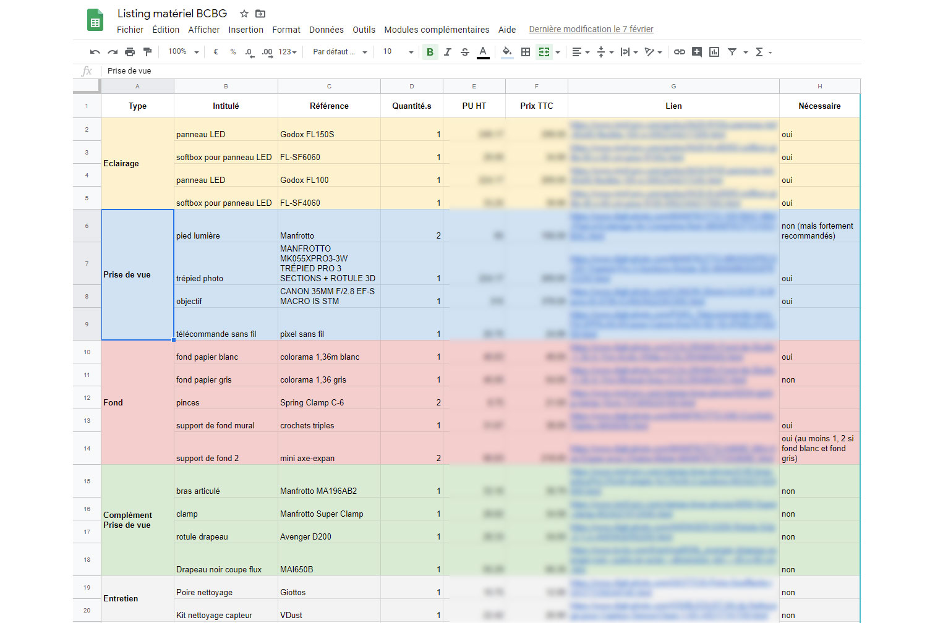Select the paint format roller icon
The image size is (935, 623).
[147, 52]
